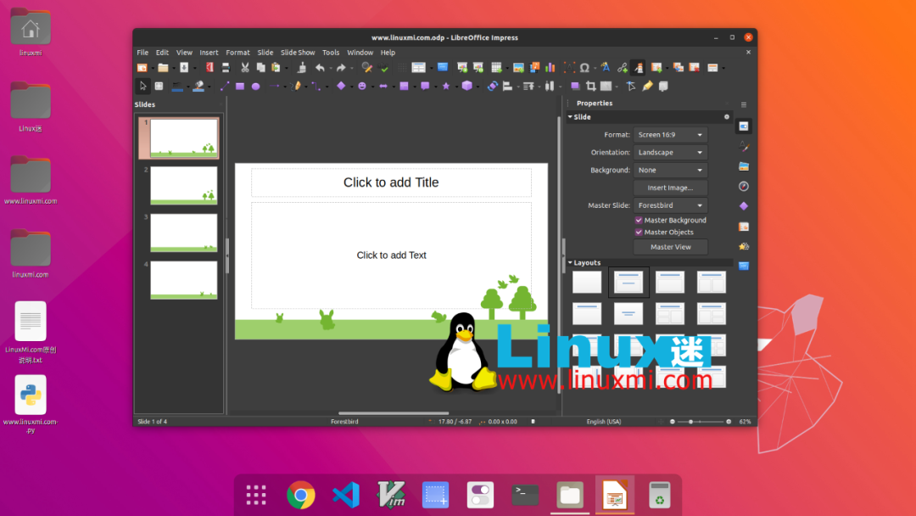The height and width of the screenshot is (516, 916).
Task: Open the Undo history dropdown arrow
Action: [x=331, y=69]
